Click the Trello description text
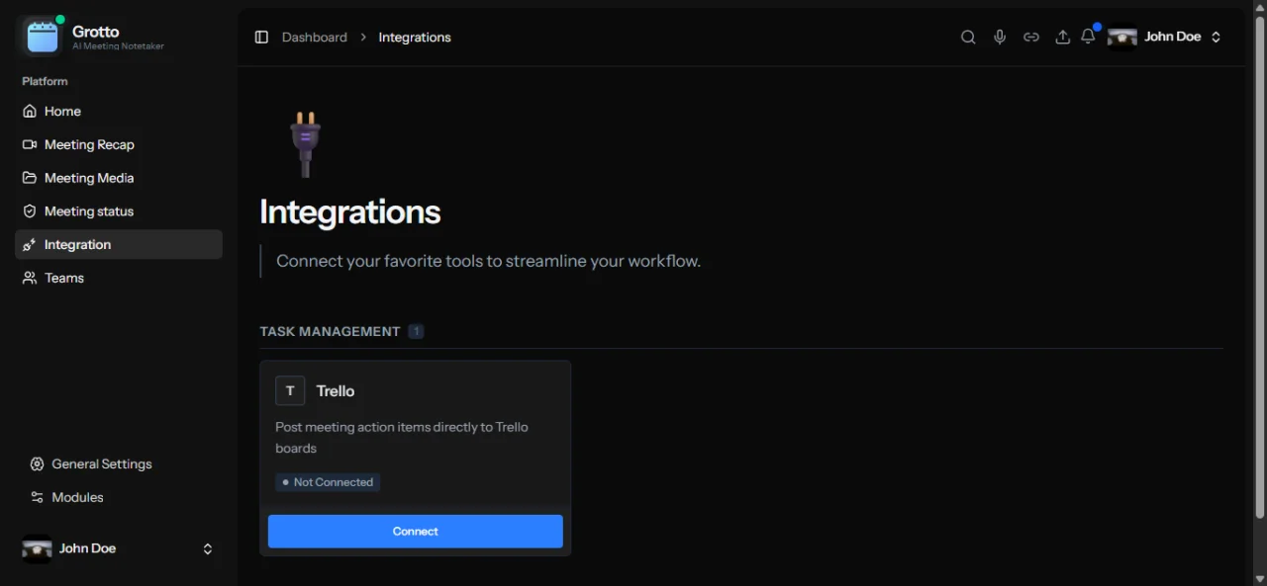The image size is (1267, 586). coord(402,438)
